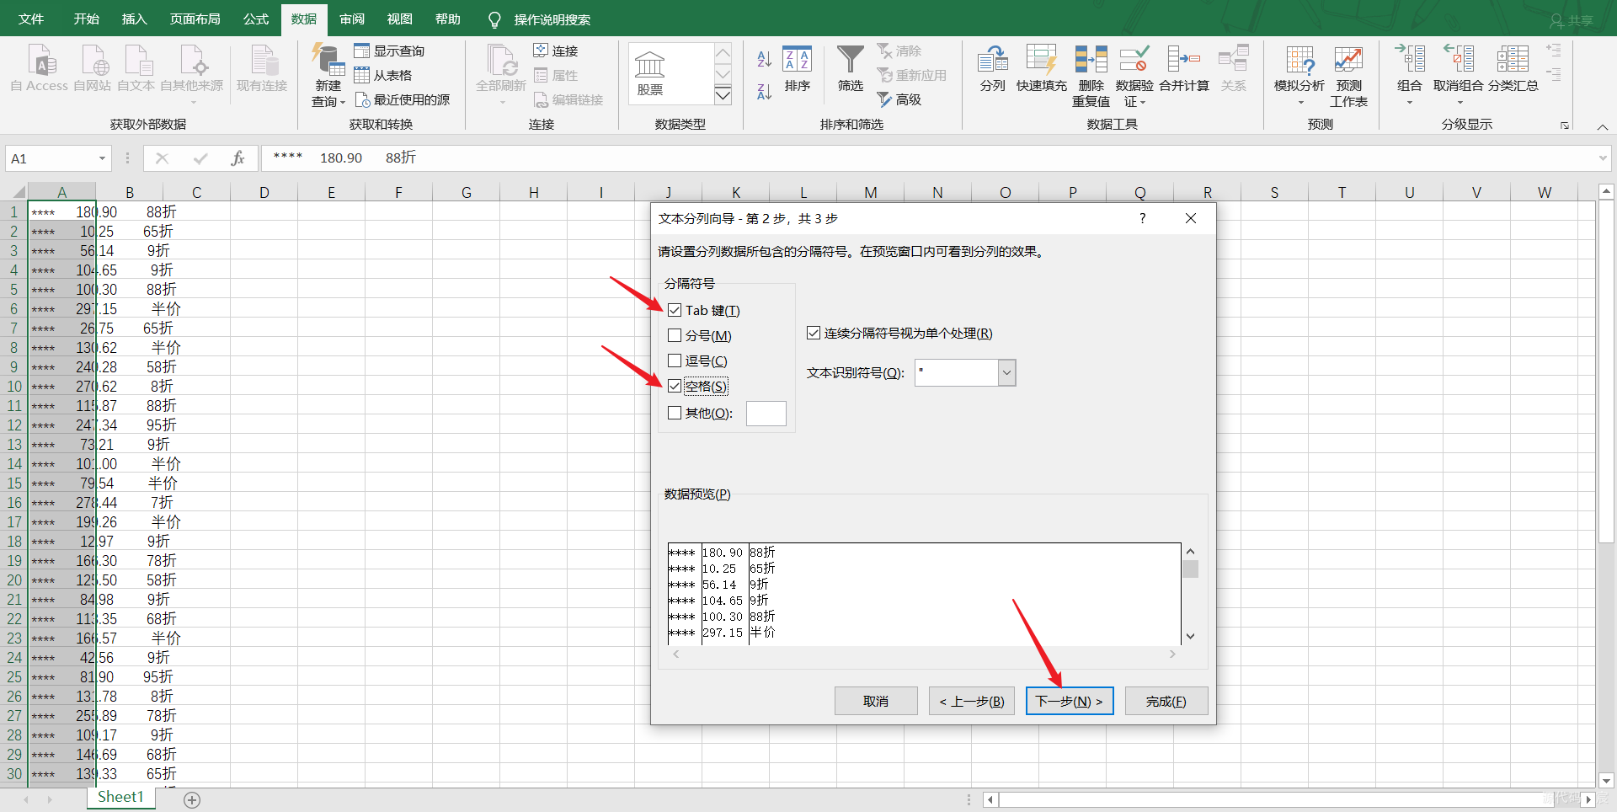This screenshot has height=812, width=1617.
Task: Switch to the 插入 insert tab
Action: click(x=134, y=19)
